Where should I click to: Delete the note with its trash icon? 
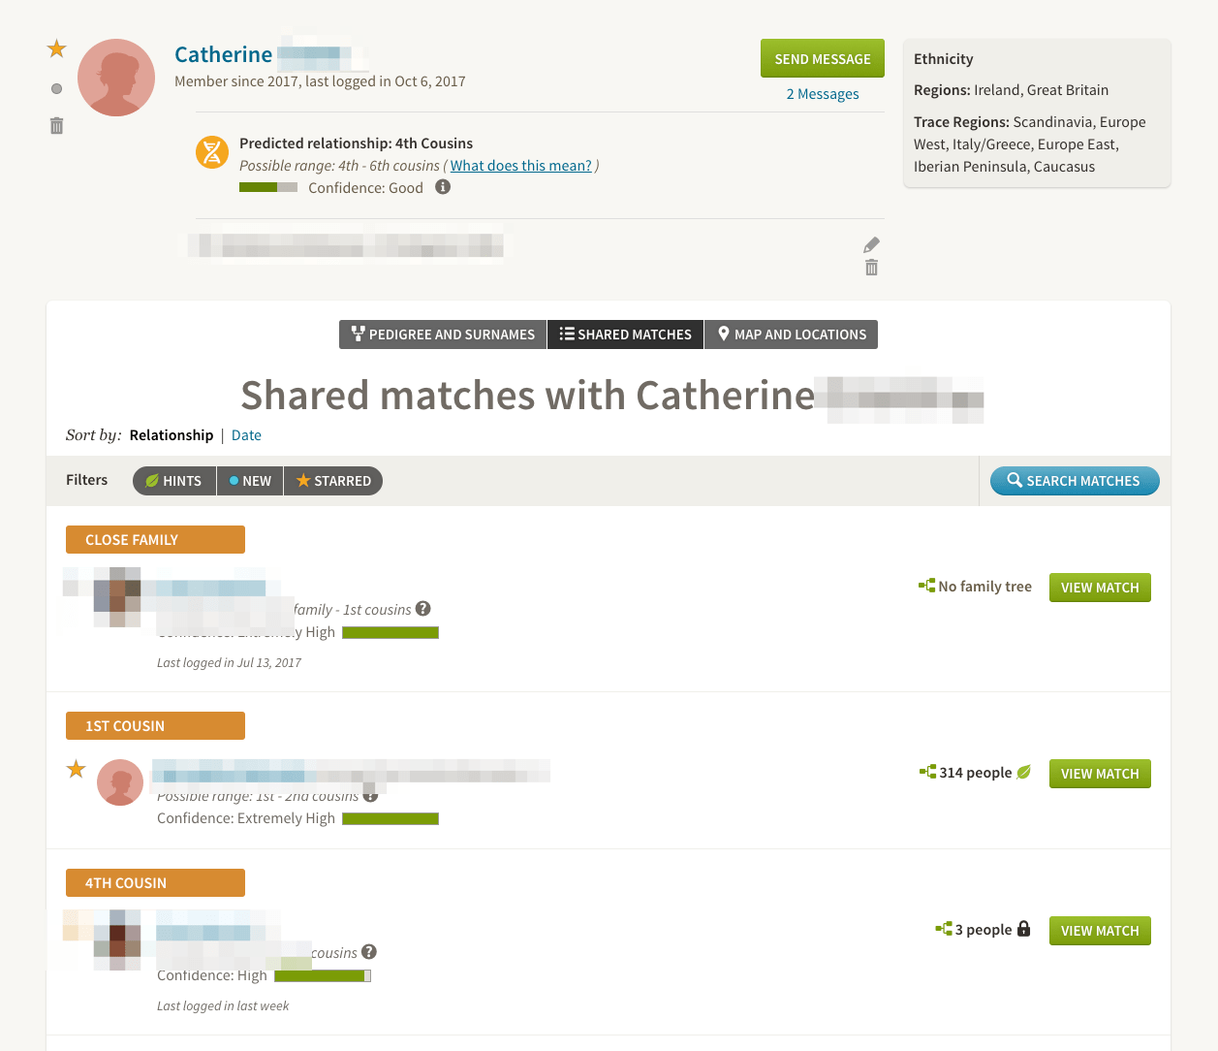point(871,268)
